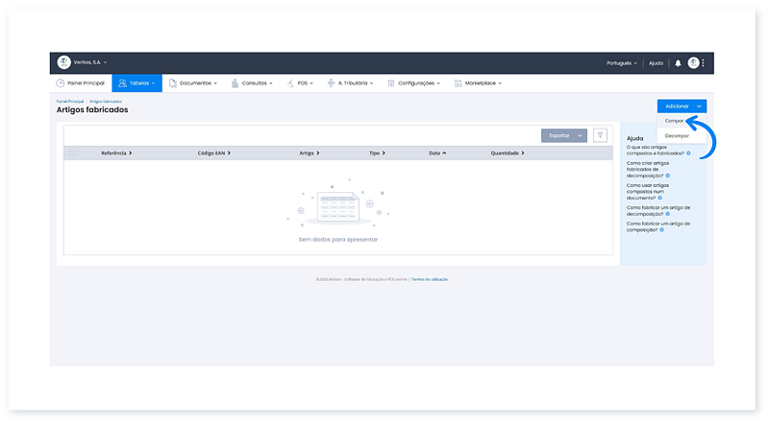The image size is (769, 424).
Task: Open the POS menu
Action: 300,83
